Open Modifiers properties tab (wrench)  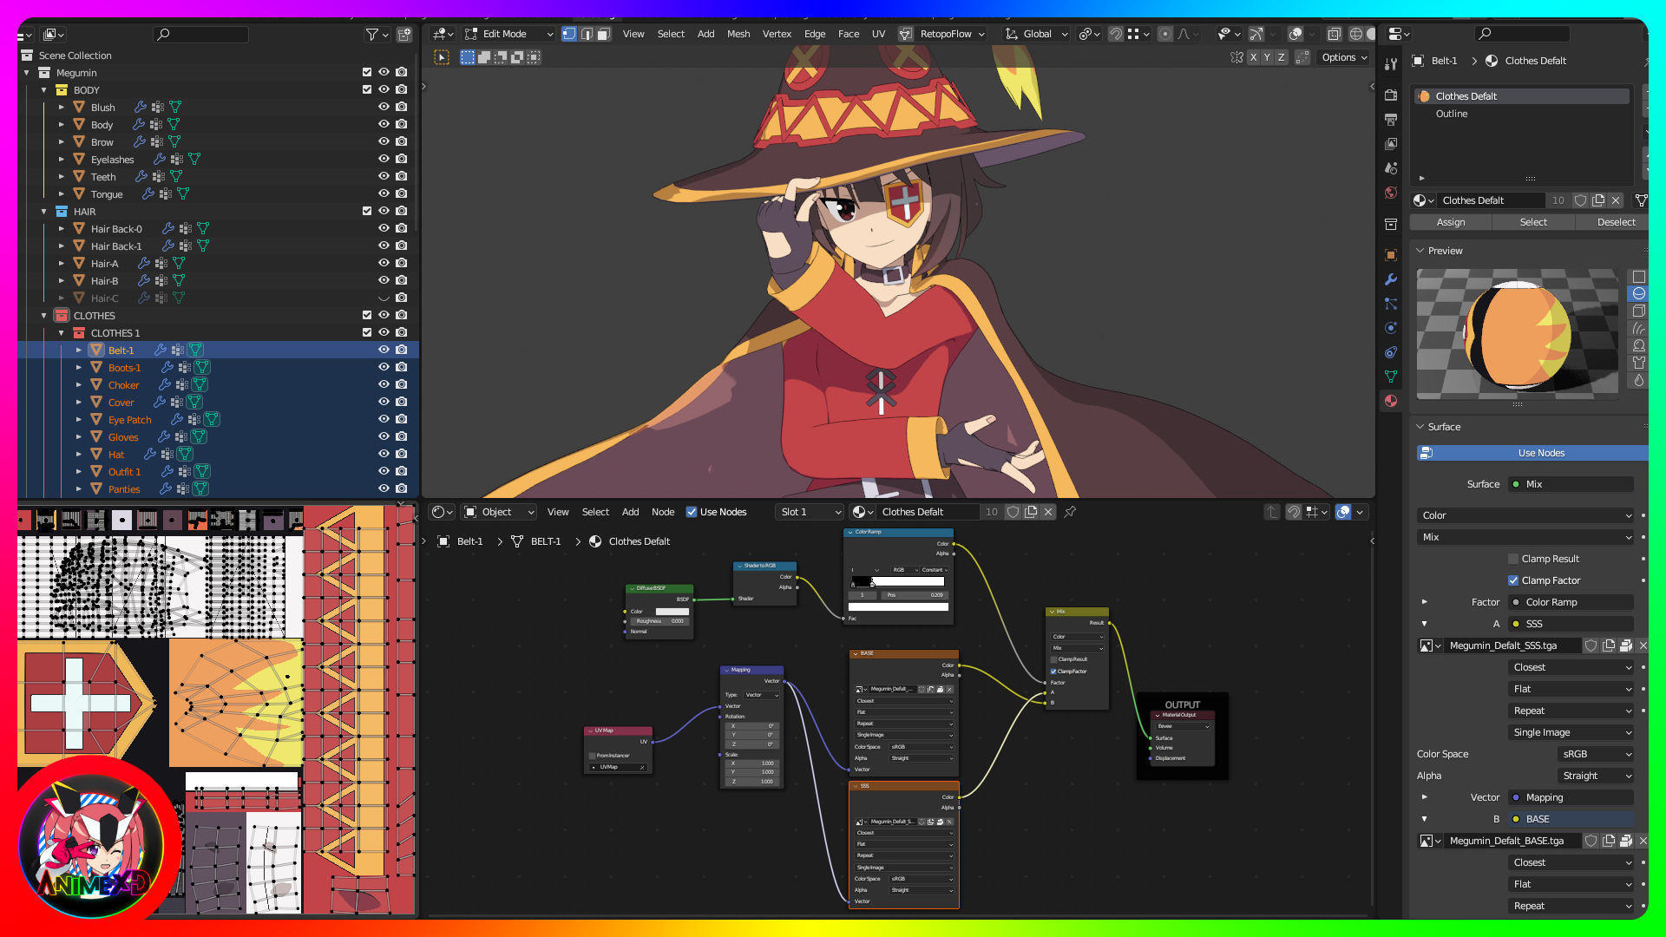1391,279
